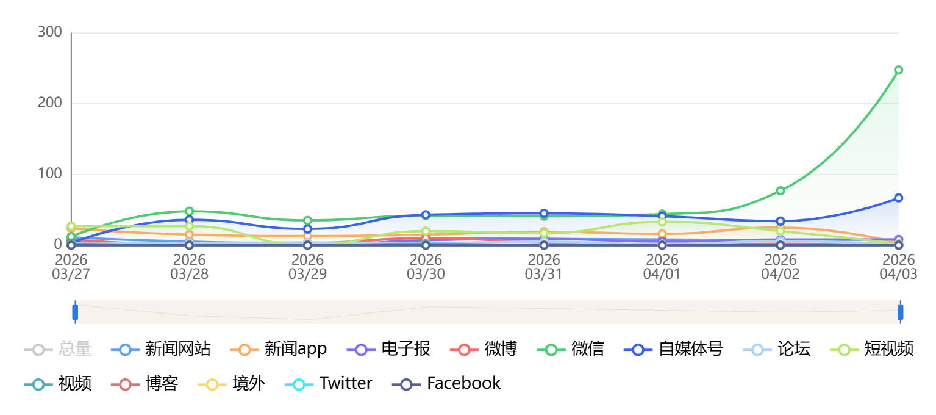Click the right zoom slider handle
This screenshot has height=415, width=936.
point(900,312)
